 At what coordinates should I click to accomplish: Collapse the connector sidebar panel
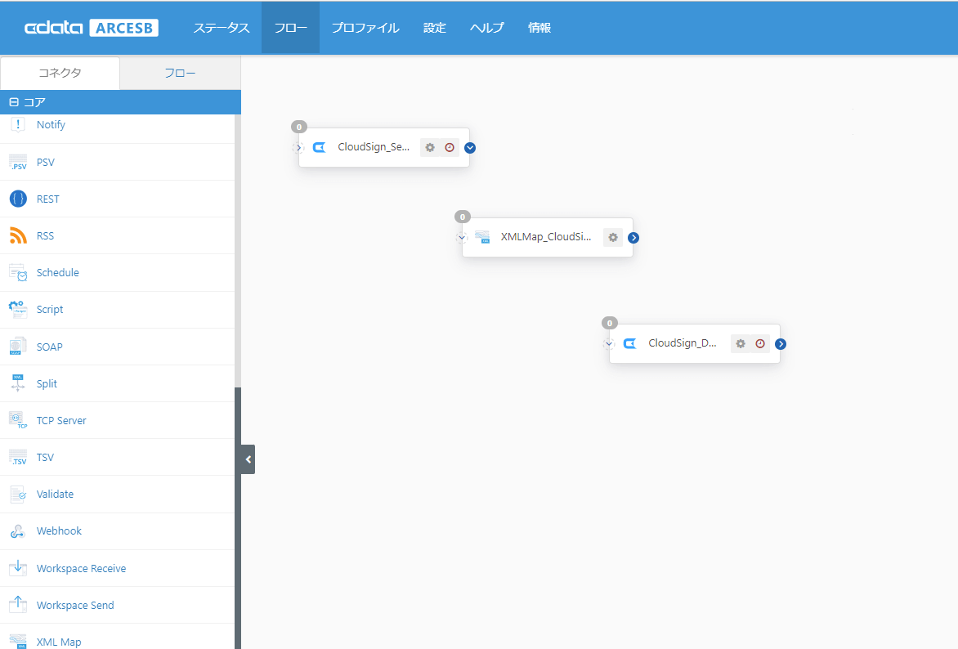[x=248, y=459]
